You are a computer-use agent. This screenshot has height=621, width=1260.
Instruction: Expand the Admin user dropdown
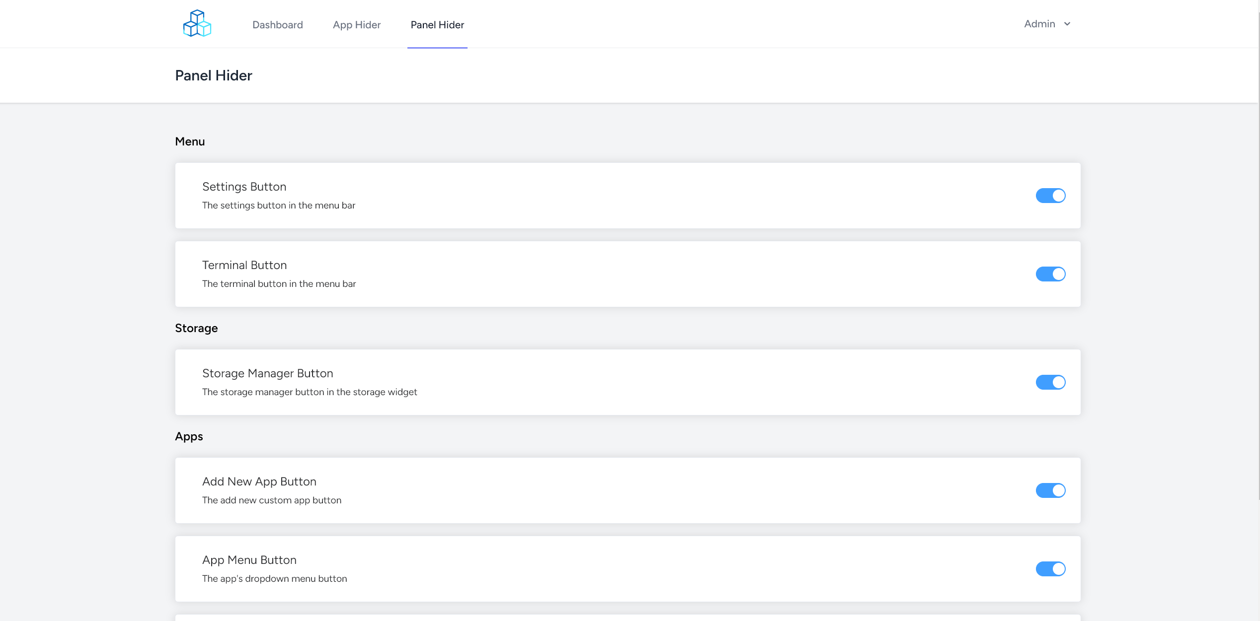point(1040,24)
